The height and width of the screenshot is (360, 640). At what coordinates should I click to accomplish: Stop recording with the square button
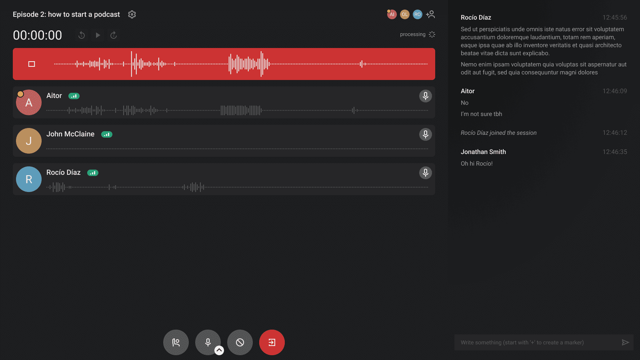point(32,64)
